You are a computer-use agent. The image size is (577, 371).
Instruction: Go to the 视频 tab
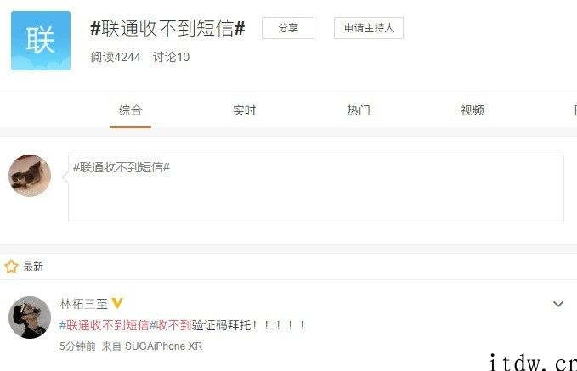click(x=472, y=110)
